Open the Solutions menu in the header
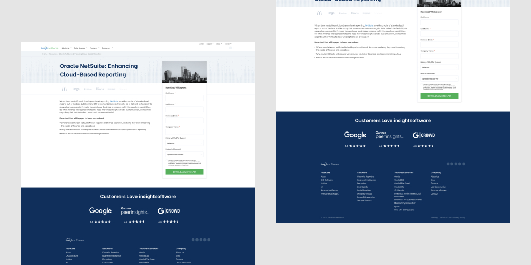 pos(66,48)
